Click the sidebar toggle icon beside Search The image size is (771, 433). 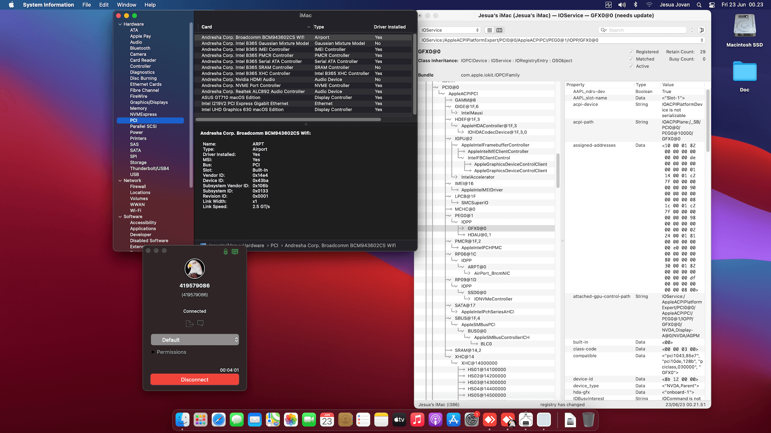coord(702,30)
